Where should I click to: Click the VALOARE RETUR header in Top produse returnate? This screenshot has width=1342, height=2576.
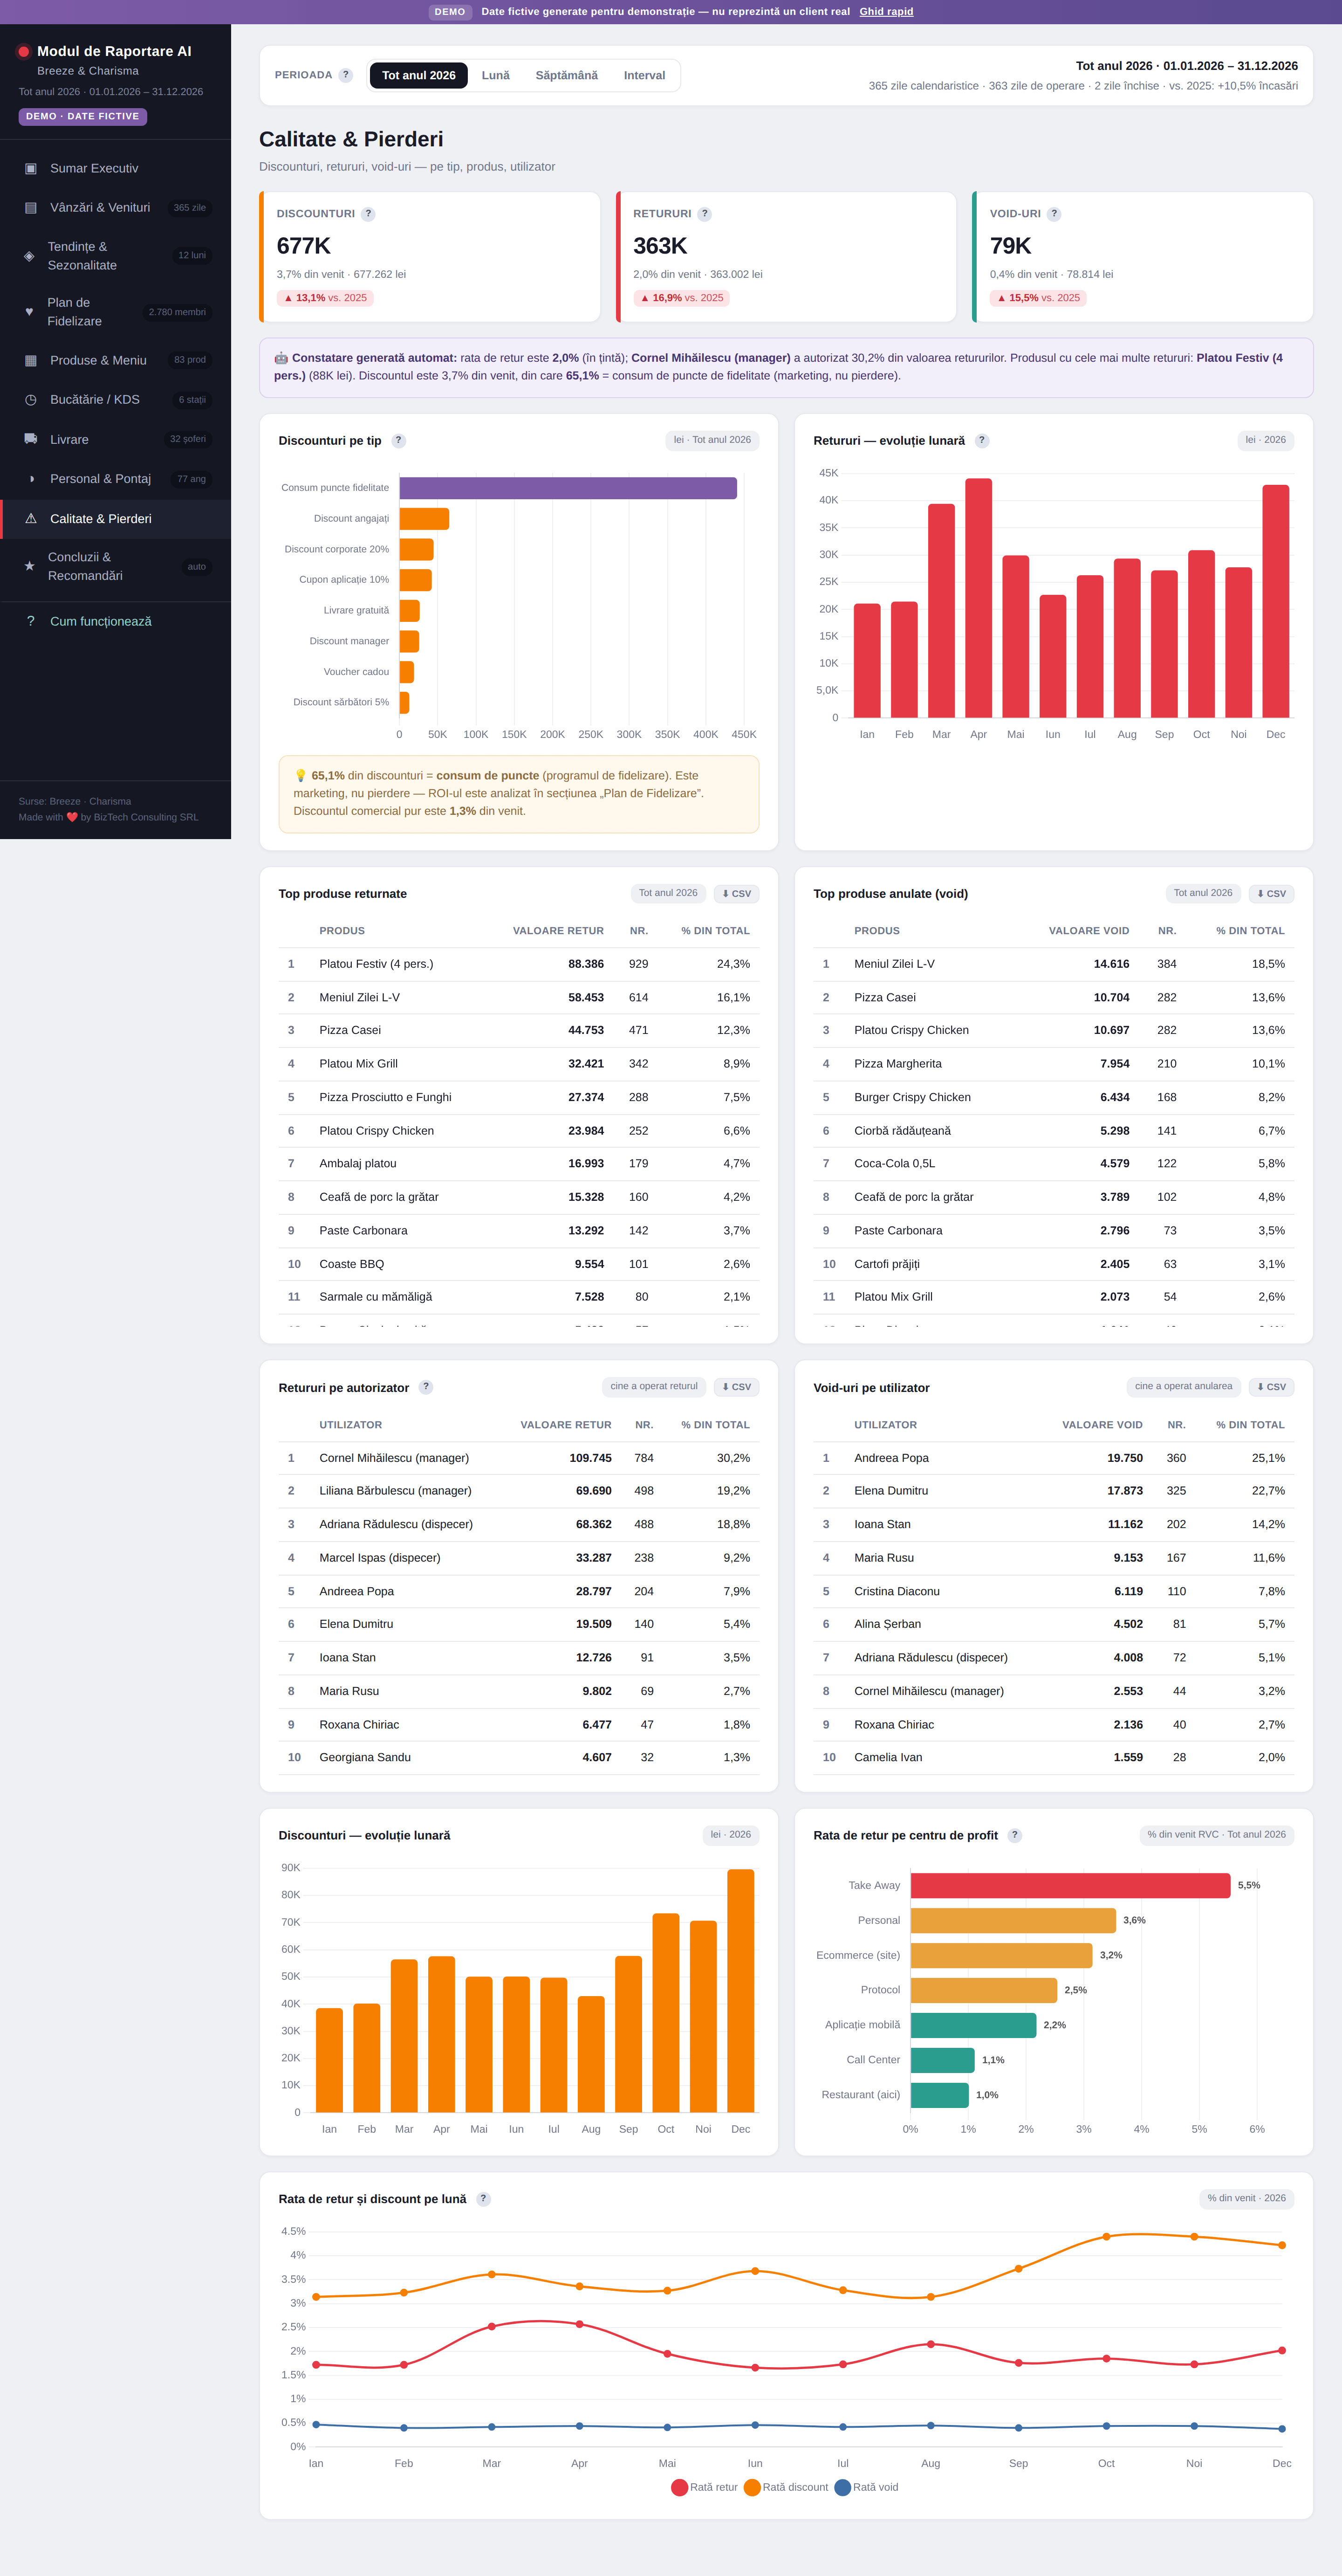558,931
